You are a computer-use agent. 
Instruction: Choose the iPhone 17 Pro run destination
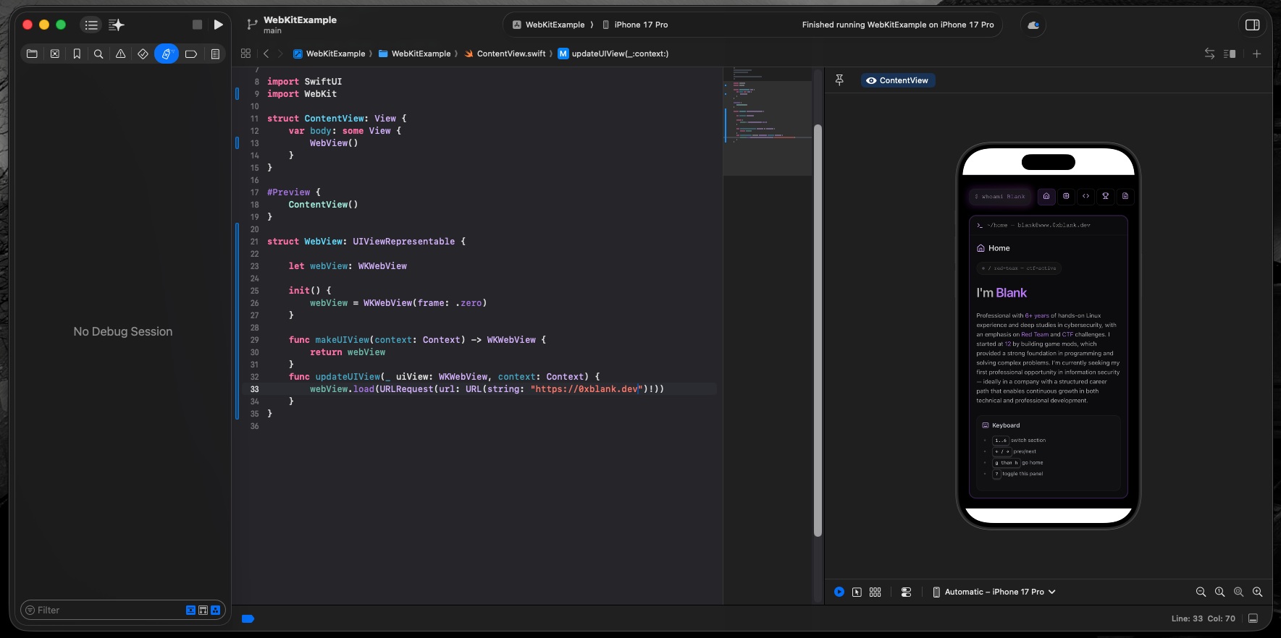(635, 25)
